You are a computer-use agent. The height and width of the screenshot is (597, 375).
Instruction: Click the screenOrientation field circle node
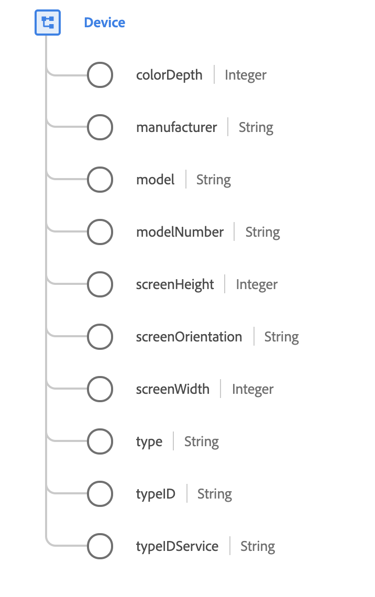pyautogui.click(x=100, y=337)
